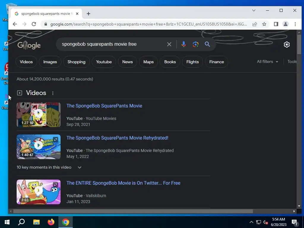Open a new tab with plus button
304x228 pixels.
click(x=88, y=14)
